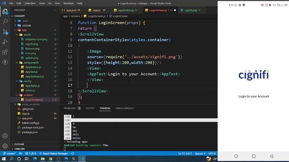The image size is (289, 162).
Task: Click the Ln 17, Col 5 status entry
Action: point(185,153)
